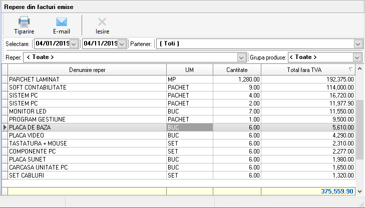Image resolution: width=365 pixels, height=208 pixels.
Task: Click the UM column header
Action: [x=189, y=69]
